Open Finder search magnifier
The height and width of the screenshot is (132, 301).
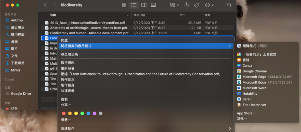click(229, 5)
